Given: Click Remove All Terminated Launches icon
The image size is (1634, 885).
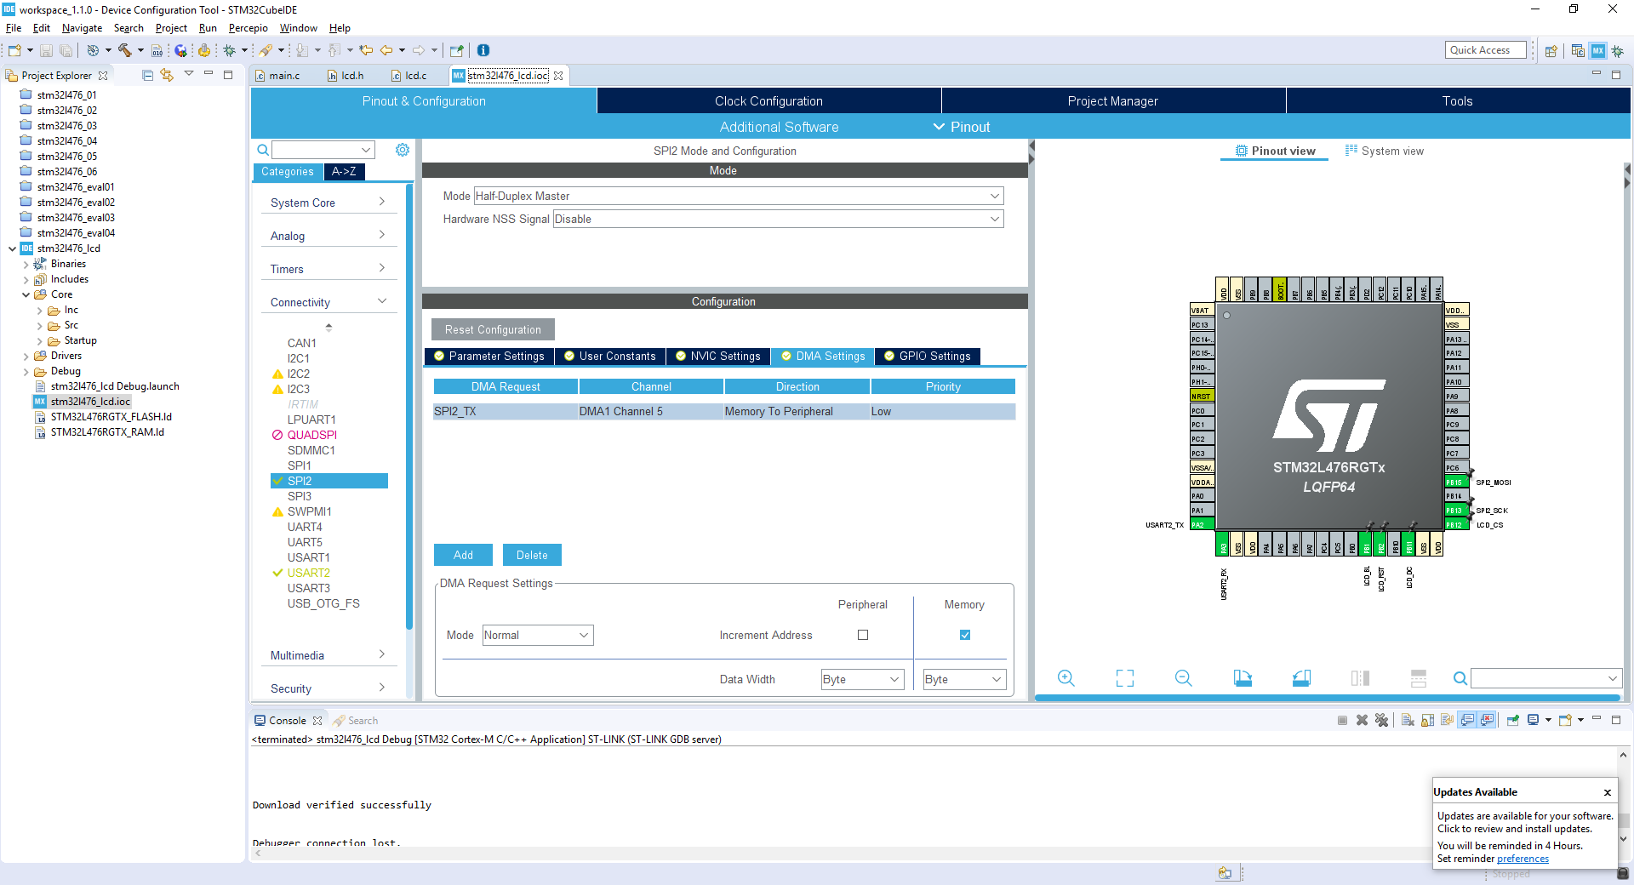Looking at the screenshot, I should [1381, 720].
